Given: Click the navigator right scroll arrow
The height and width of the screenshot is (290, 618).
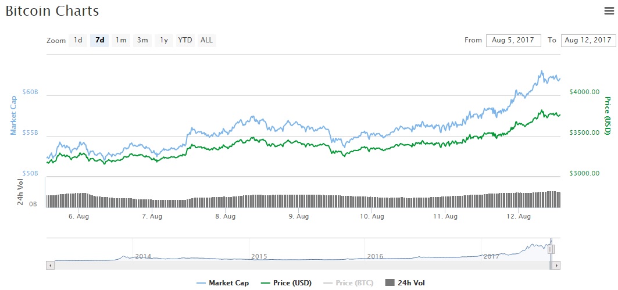Looking at the screenshot, I should point(556,266).
